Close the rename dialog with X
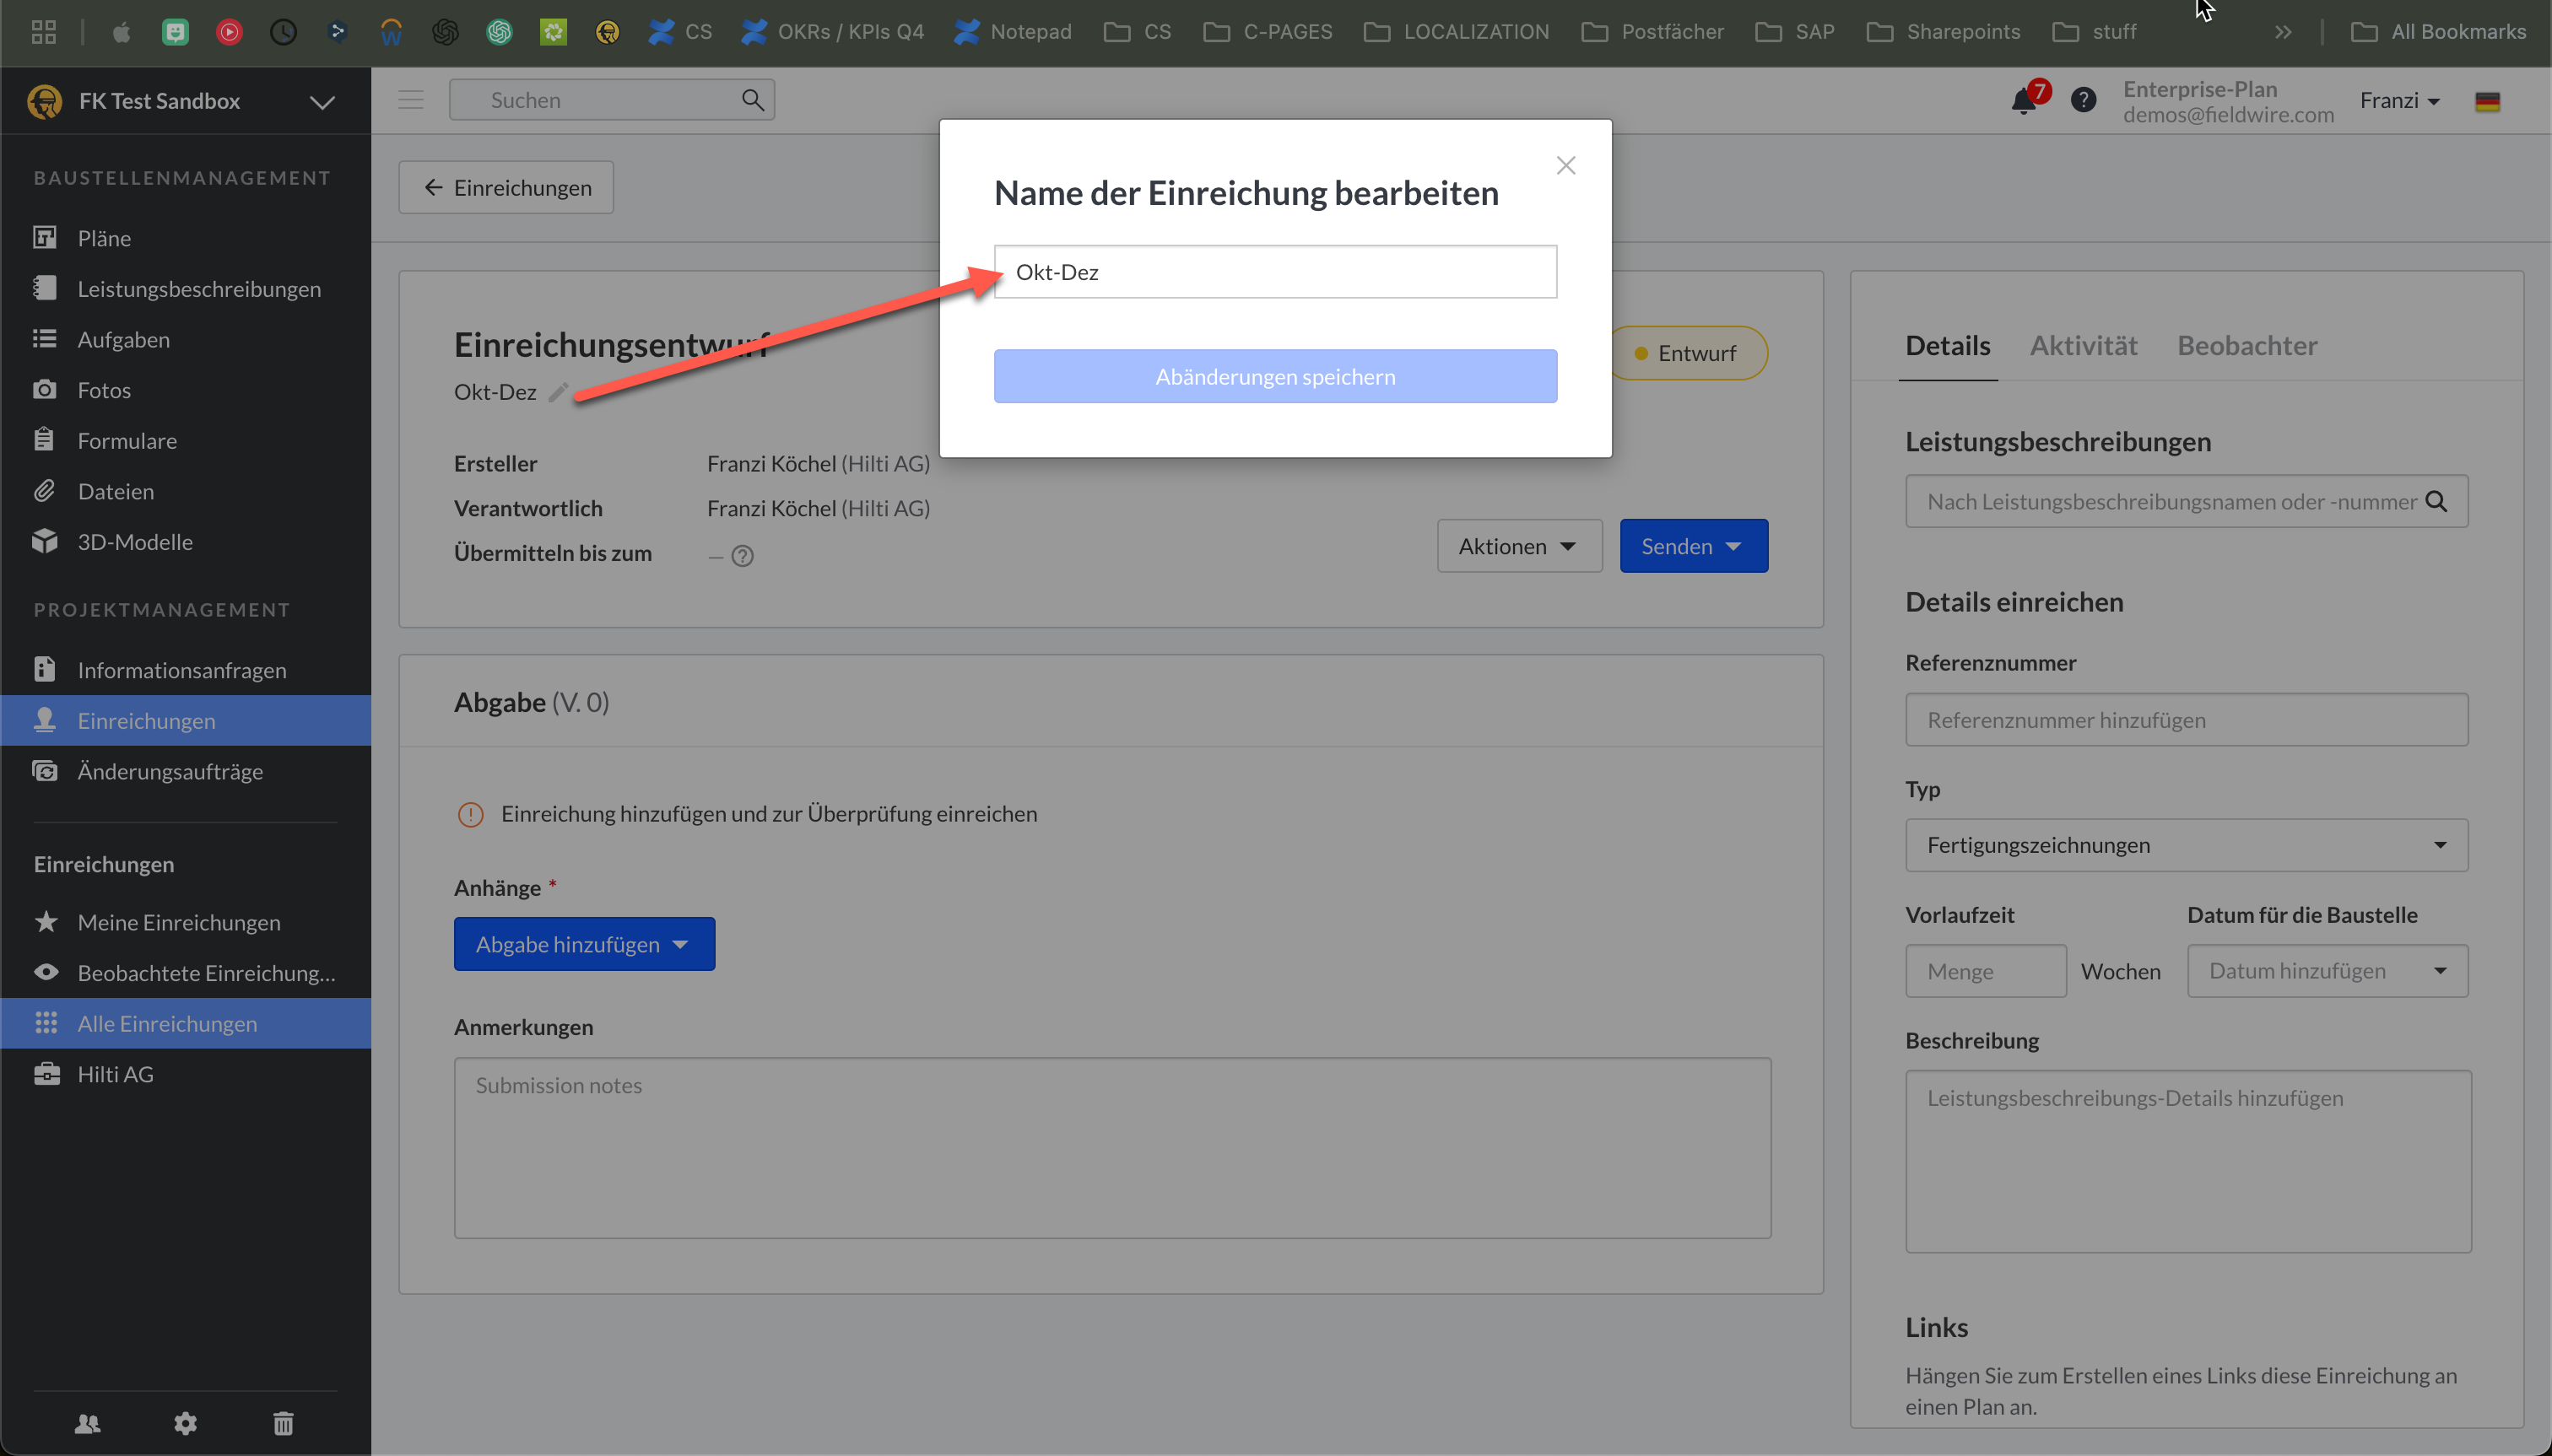The height and width of the screenshot is (1456, 2552). (1565, 165)
